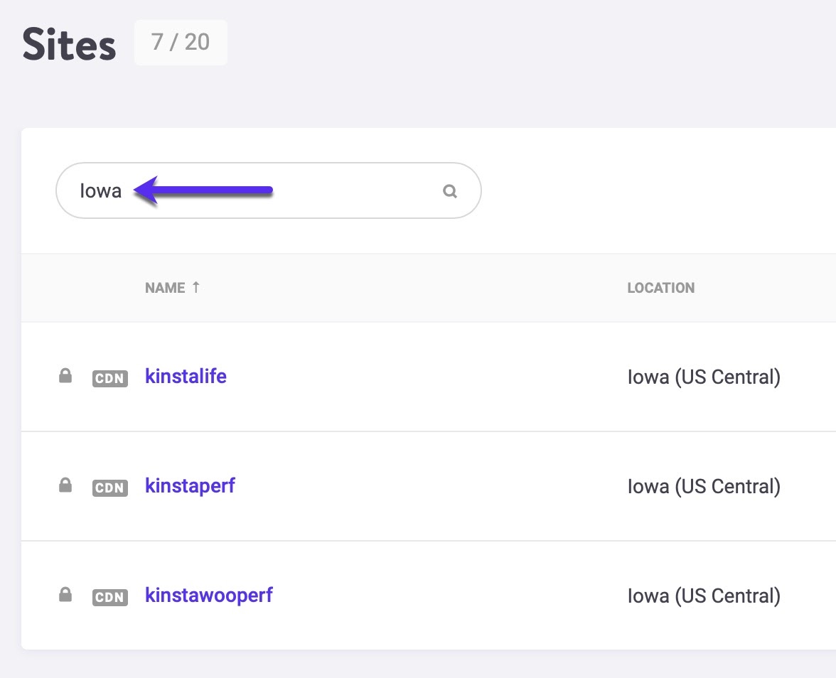
Task: Open the kinstalife site
Action: (186, 376)
